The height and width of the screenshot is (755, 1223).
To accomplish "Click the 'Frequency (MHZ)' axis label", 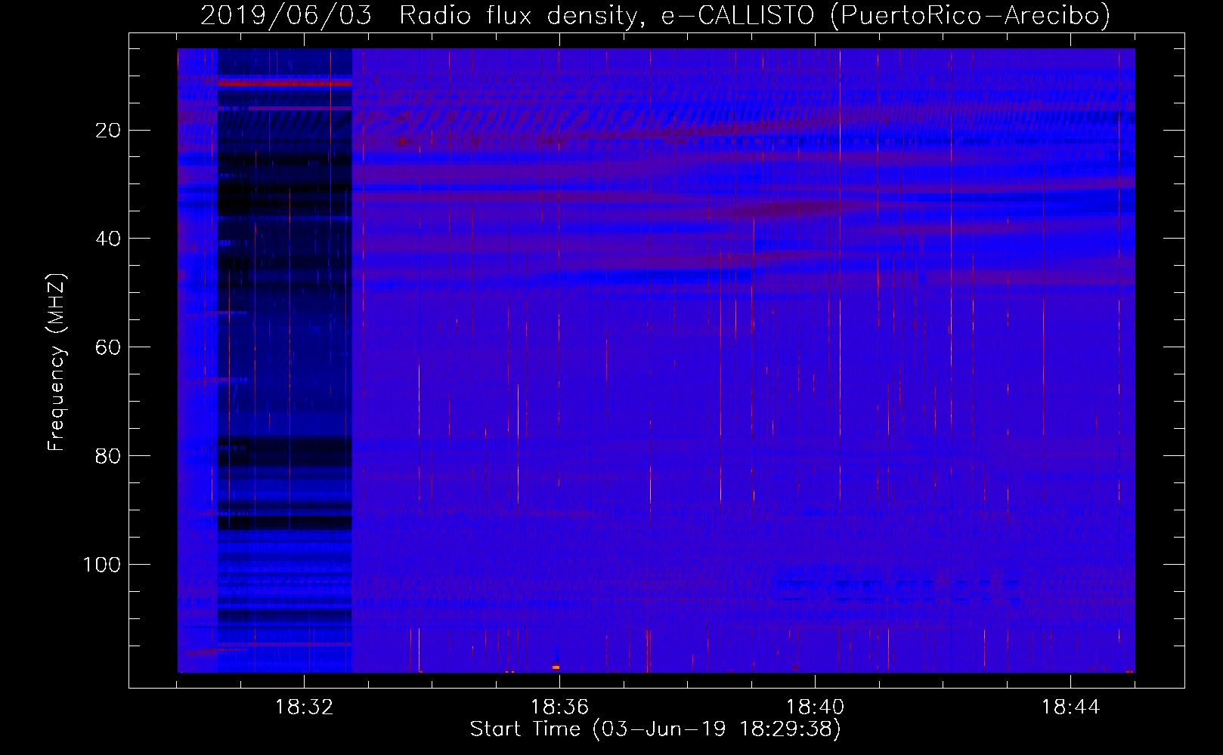I will pos(57,362).
